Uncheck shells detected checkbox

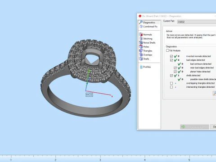(171, 76)
